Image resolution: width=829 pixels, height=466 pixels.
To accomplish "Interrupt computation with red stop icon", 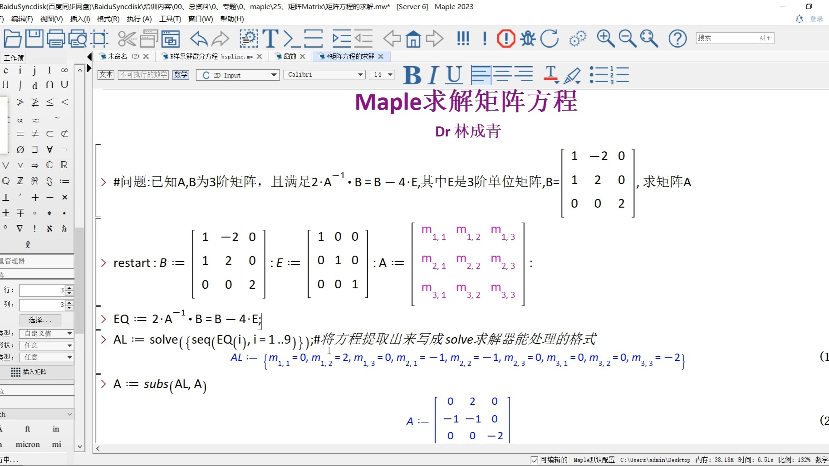I will [x=506, y=39].
